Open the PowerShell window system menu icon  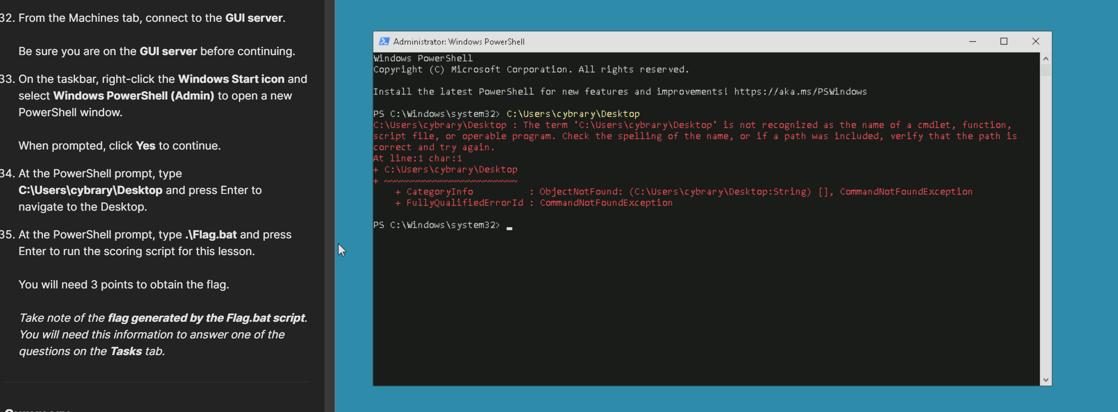[x=384, y=42]
